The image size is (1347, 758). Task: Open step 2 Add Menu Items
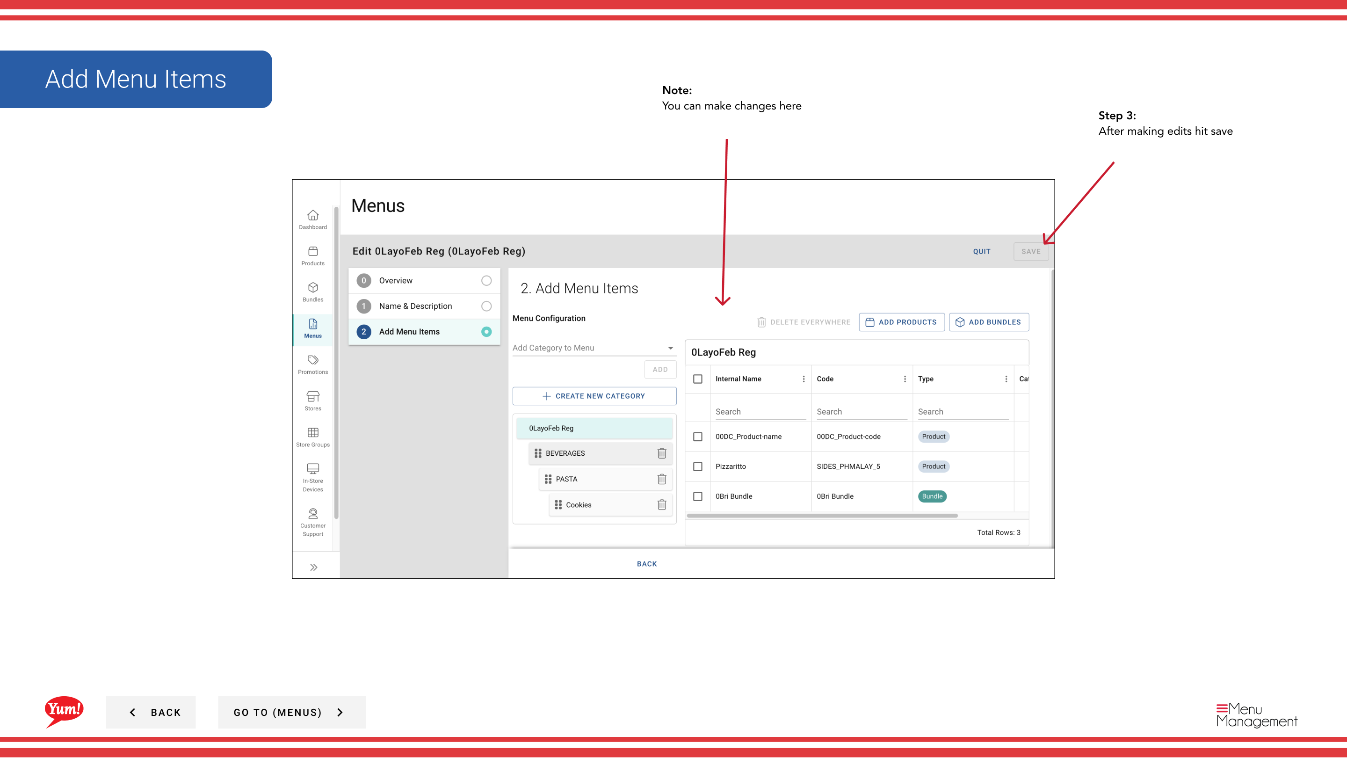pyautogui.click(x=424, y=332)
